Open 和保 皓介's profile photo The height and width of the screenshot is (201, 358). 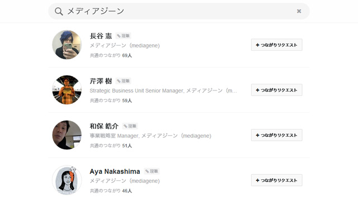click(x=67, y=135)
